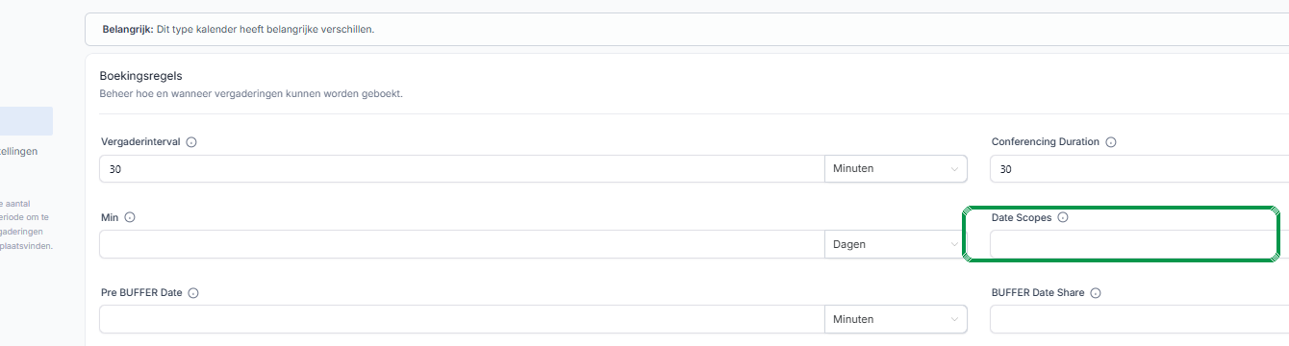1289x346 pixels.
Task: Open the Date Scopes info icon
Action: click(x=1063, y=217)
